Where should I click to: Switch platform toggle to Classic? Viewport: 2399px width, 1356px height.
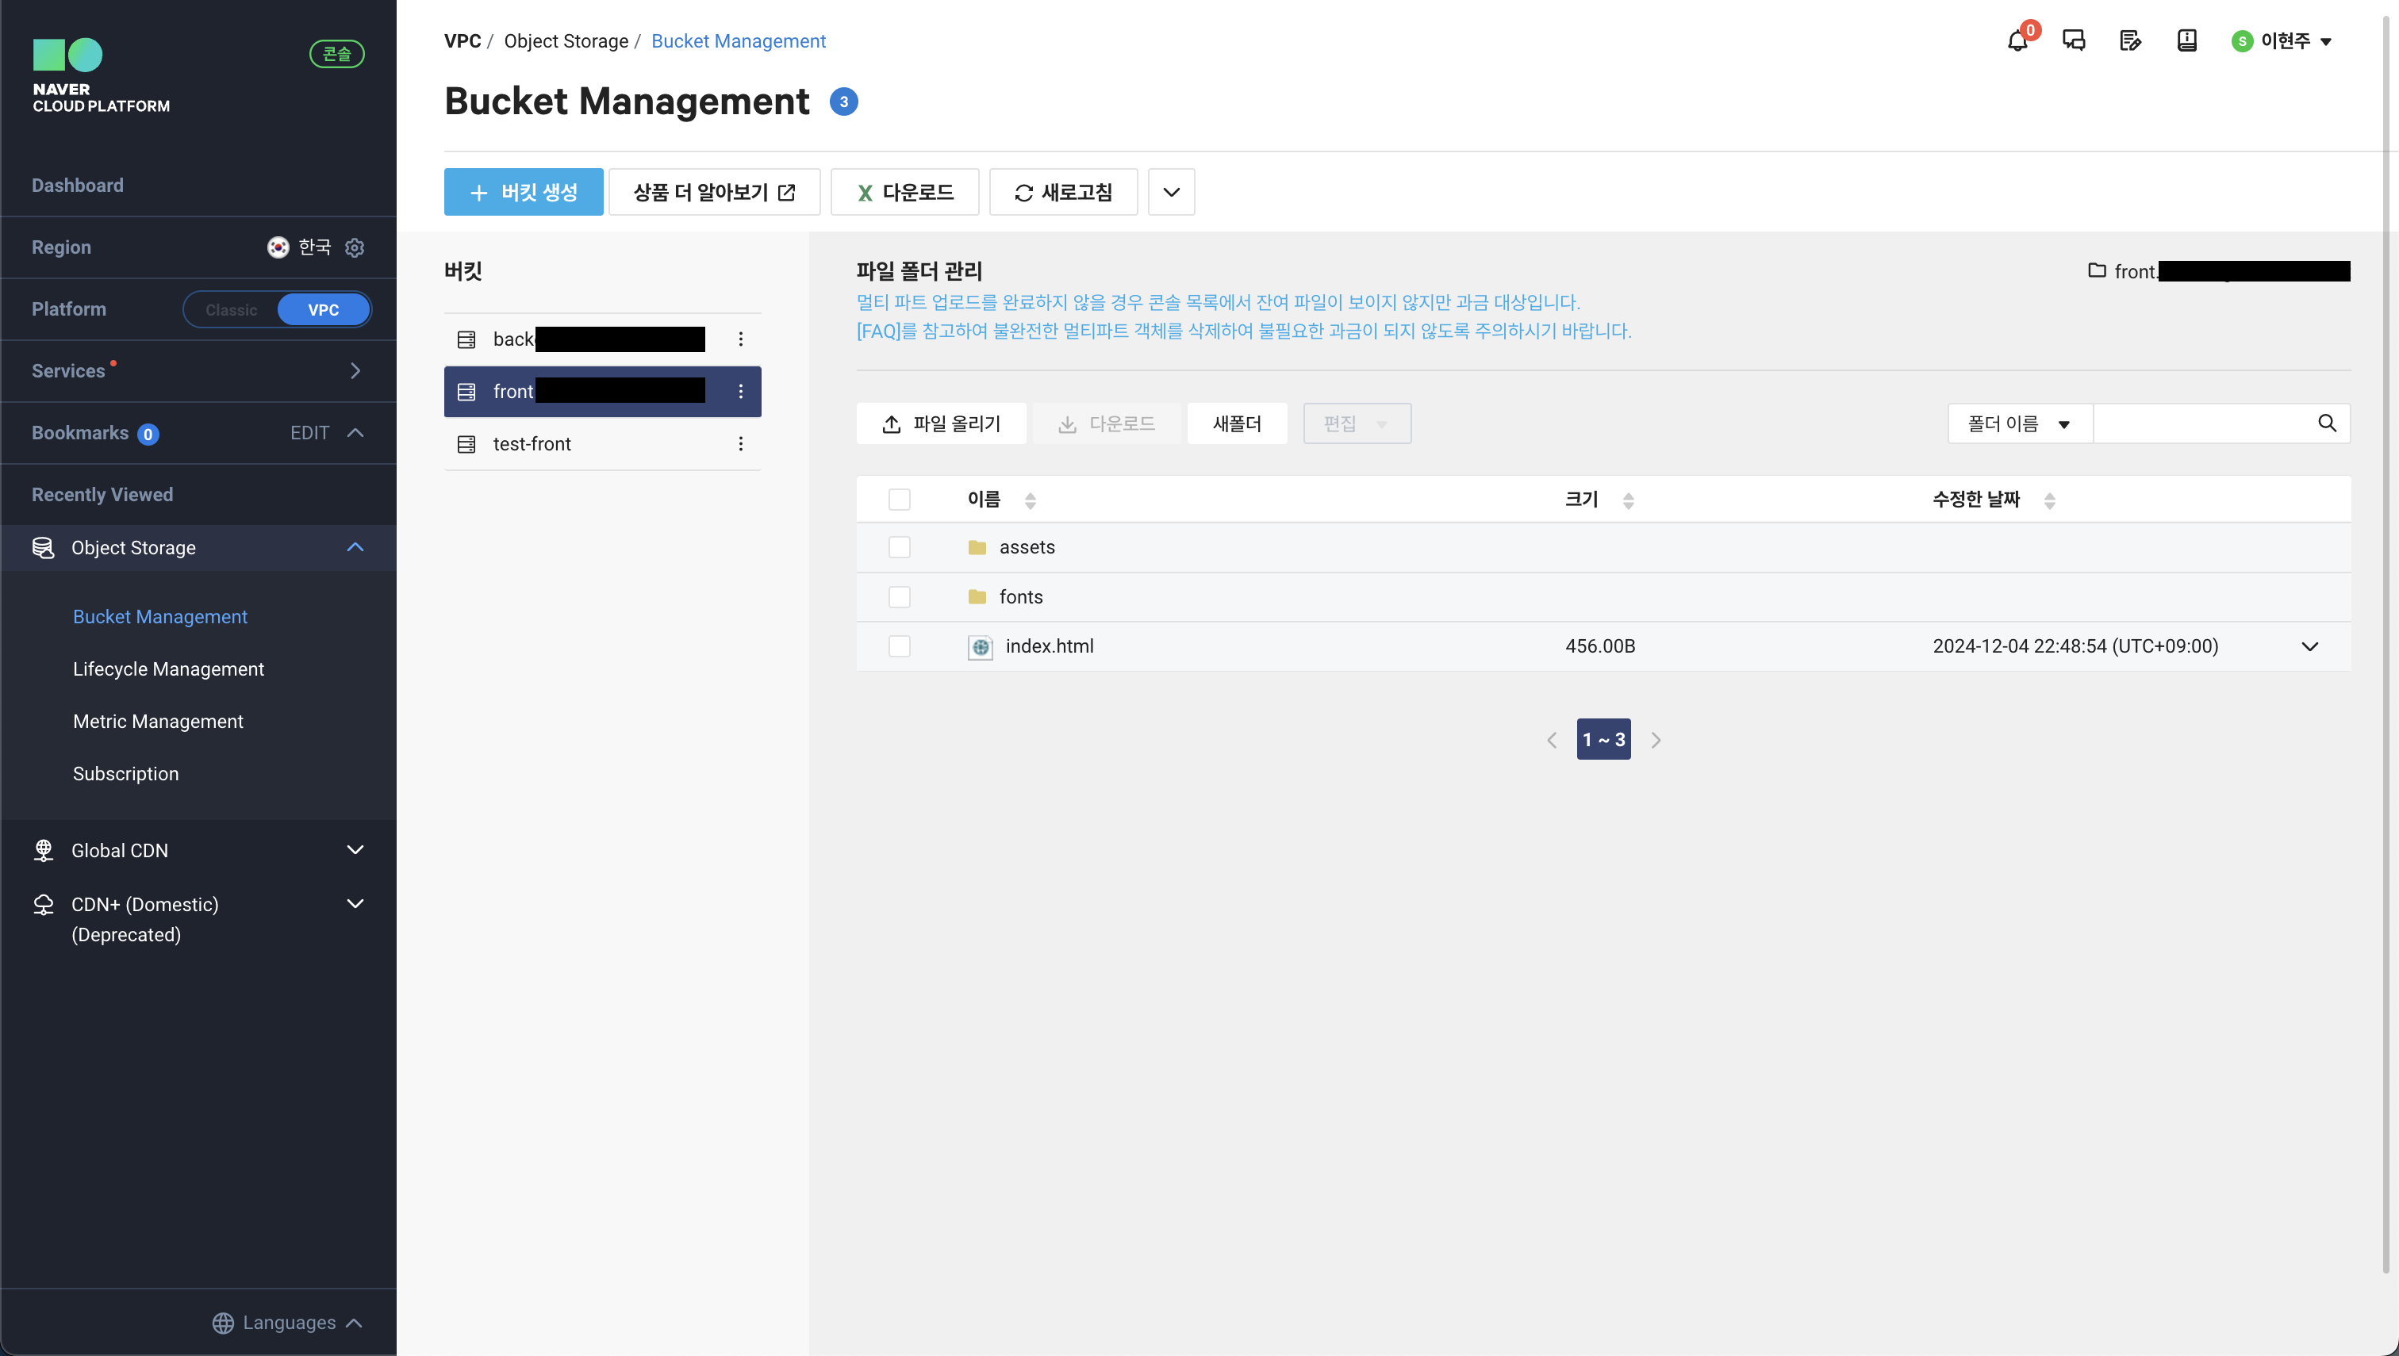click(231, 310)
